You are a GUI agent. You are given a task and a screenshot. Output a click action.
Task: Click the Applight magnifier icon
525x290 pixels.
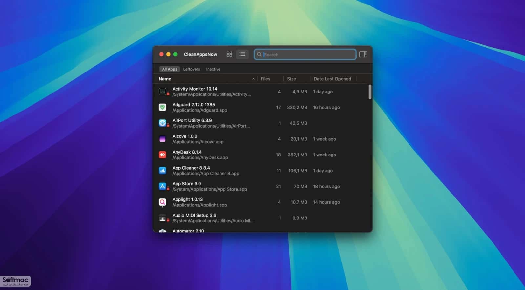(x=162, y=202)
